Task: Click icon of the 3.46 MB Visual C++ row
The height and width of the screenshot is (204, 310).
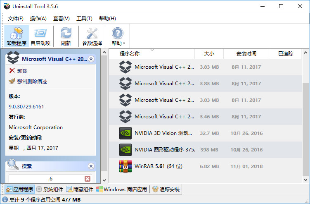Action: tap(125, 117)
